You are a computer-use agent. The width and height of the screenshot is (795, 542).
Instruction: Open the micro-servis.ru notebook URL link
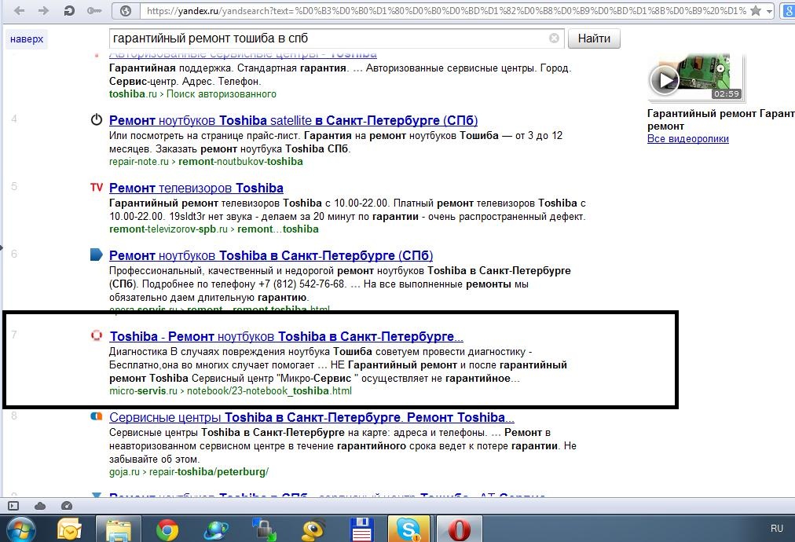pos(230,391)
